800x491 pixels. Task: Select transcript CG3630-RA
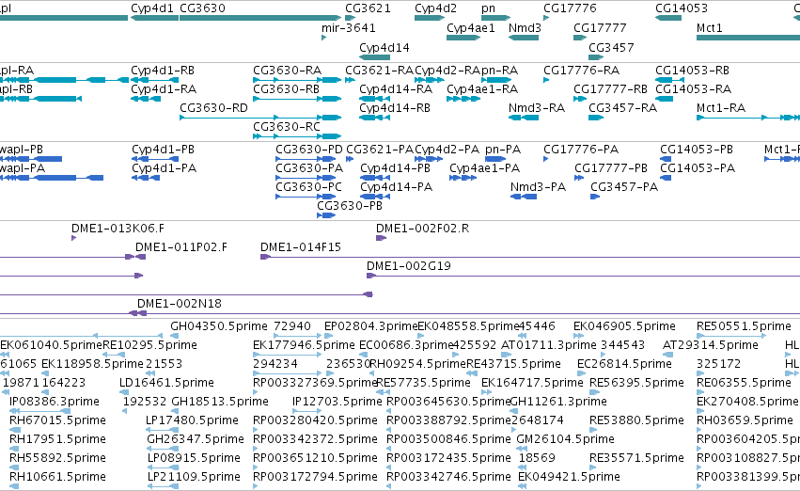tap(288, 71)
